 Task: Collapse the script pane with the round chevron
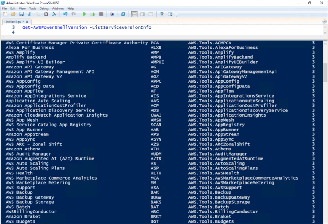[324, 21]
